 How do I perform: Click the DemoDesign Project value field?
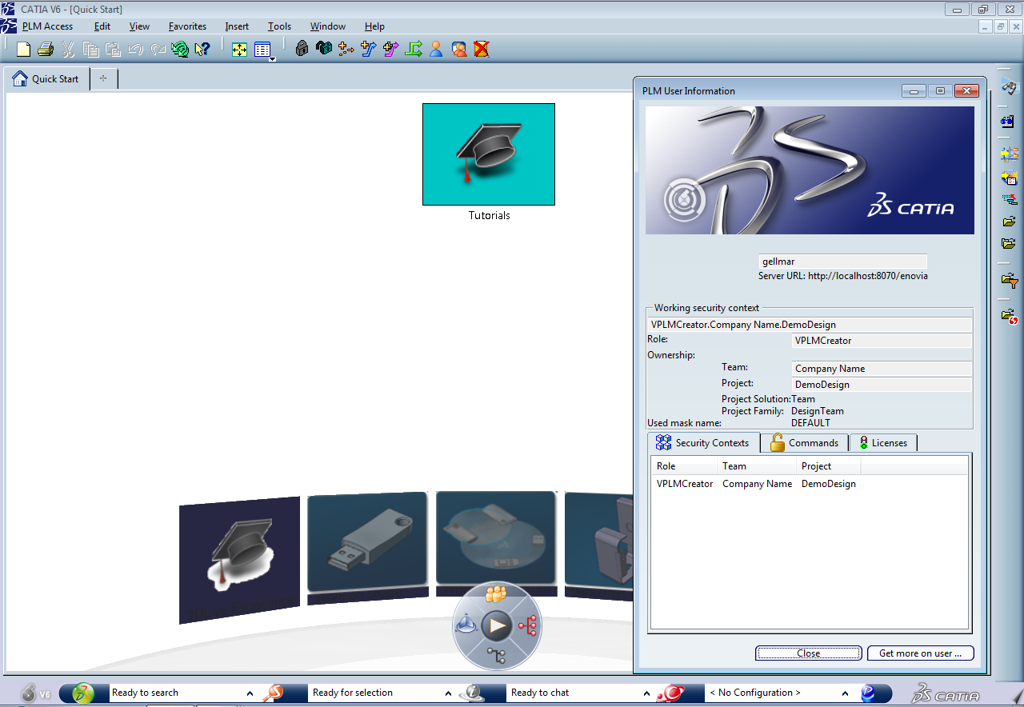882,385
